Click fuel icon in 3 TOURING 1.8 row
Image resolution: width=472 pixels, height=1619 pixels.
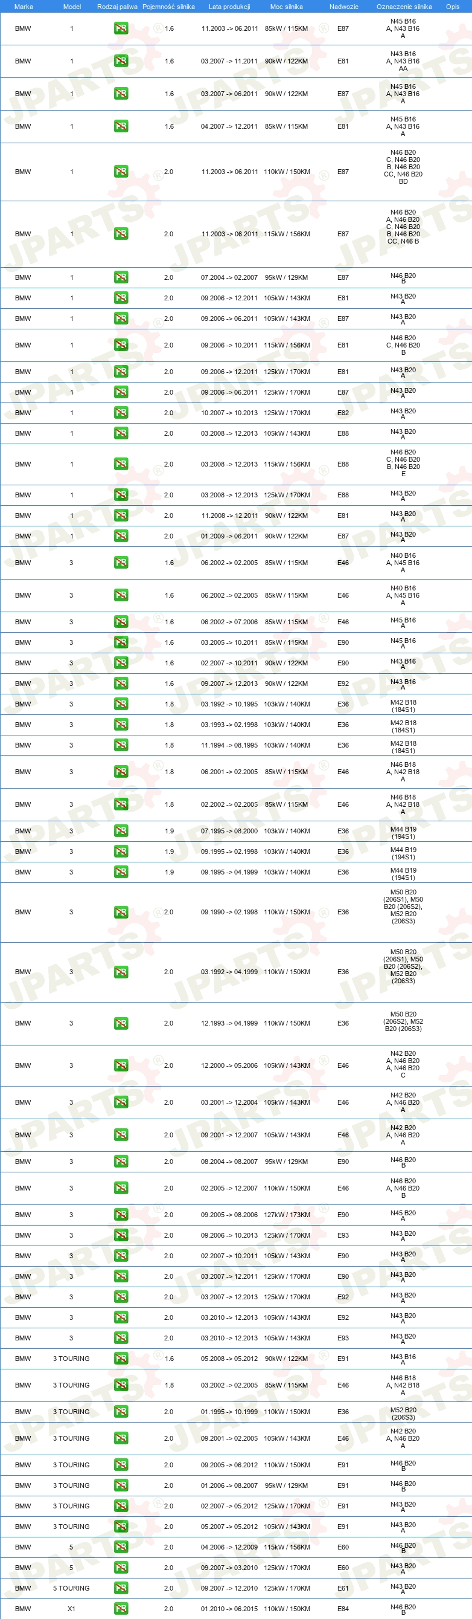click(121, 1385)
